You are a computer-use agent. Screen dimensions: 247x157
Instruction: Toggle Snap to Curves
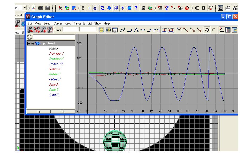pyautogui.click(x=166, y=8)
